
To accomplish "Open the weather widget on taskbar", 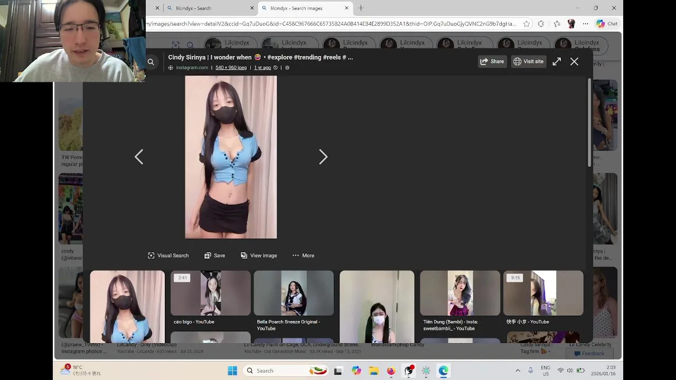I will point(81,370).
